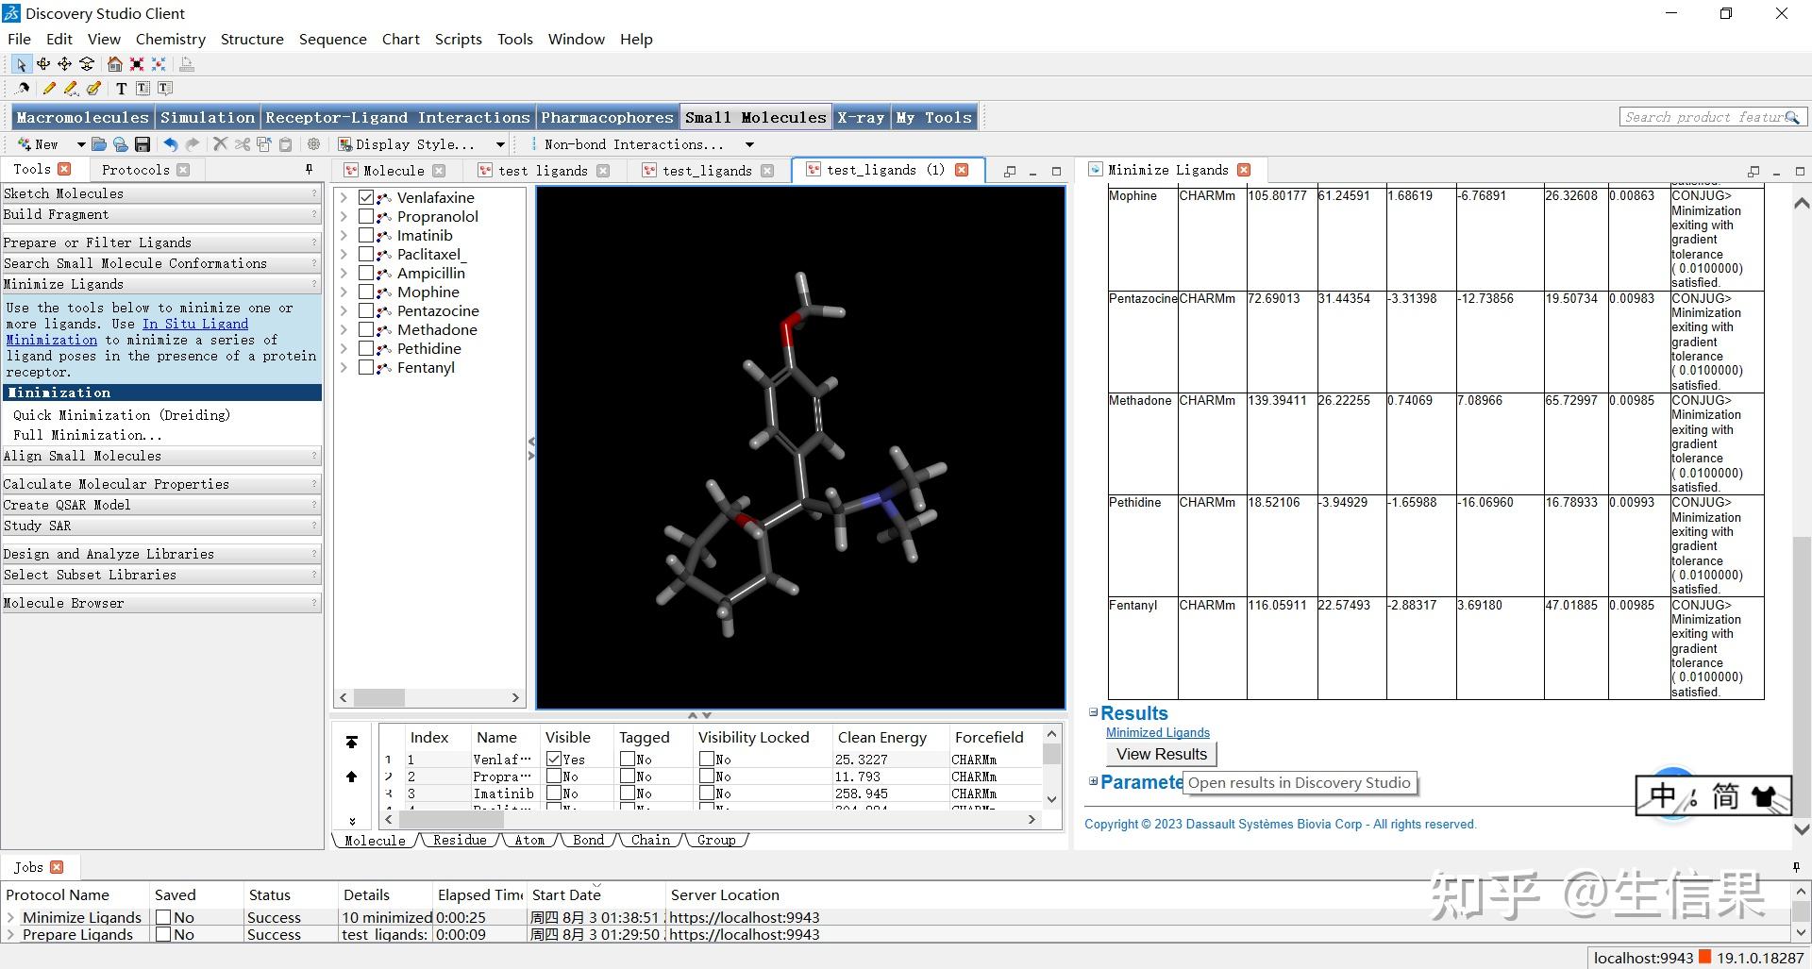
Task: Select the first yellow pencil sketch tool
Action: (49, 89)
